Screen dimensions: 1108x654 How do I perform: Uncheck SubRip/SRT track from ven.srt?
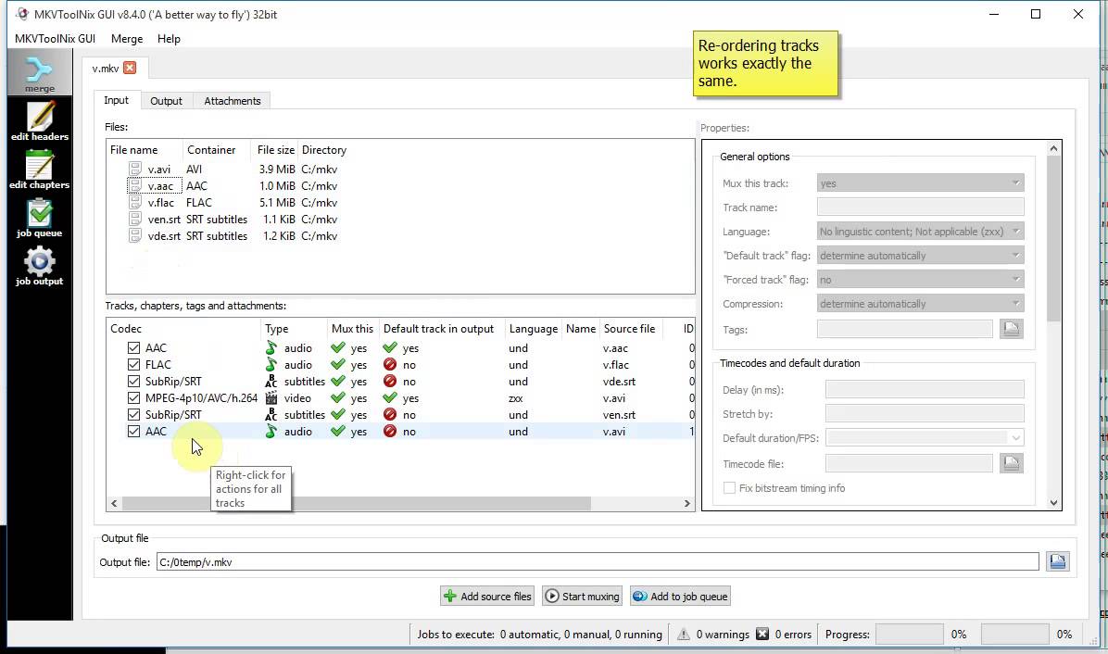133,415
